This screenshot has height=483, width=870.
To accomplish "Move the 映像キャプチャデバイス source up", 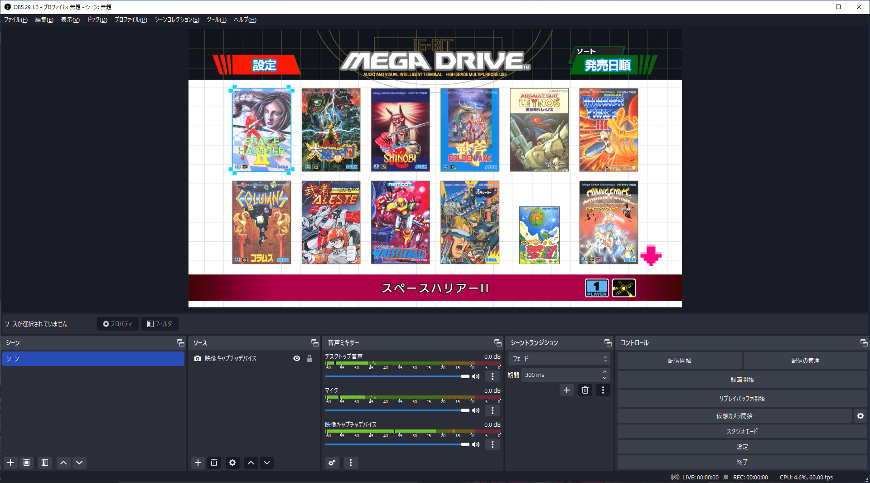I will pyautogui.click(x=251, y=463).
